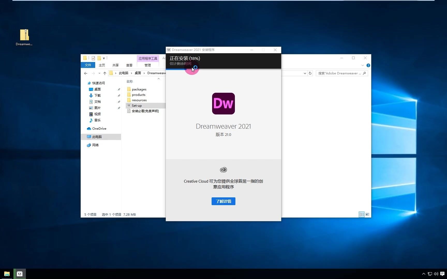Select 视频 in navigation pane
Image resolution: width=447 pixels, height=279 pixels.
coord(97,114)
